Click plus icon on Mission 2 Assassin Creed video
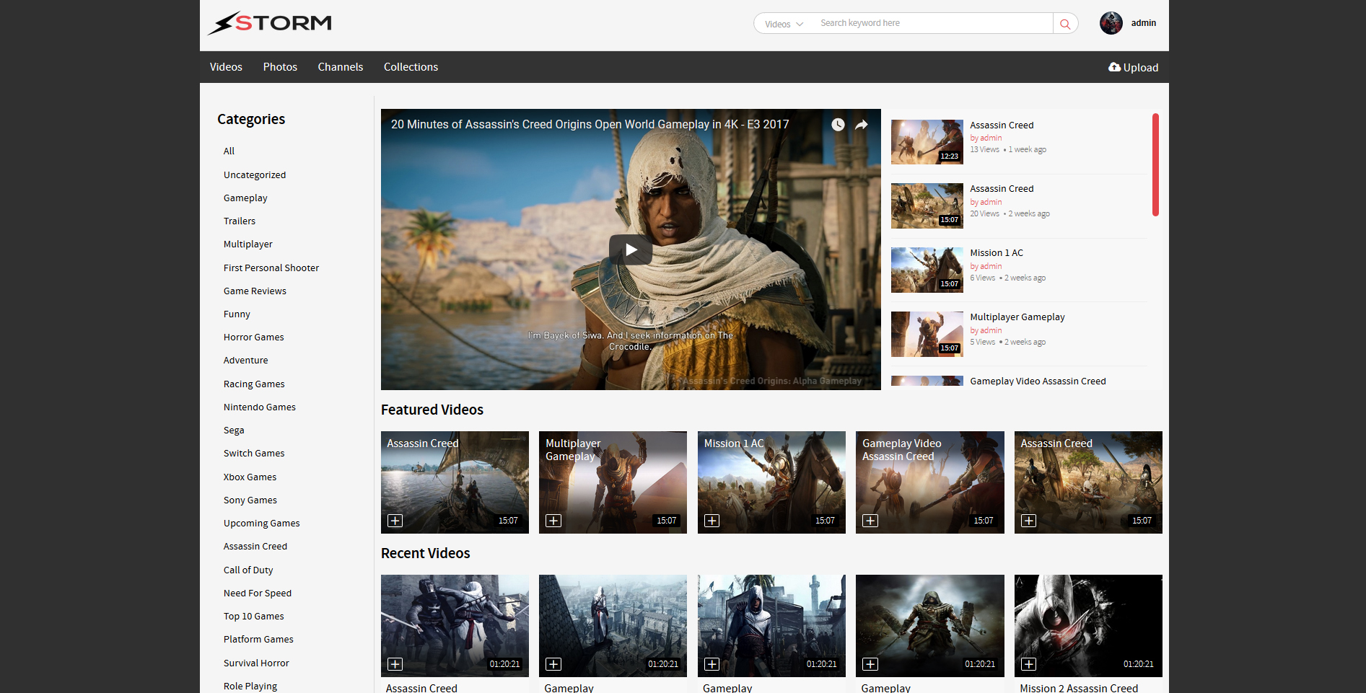The width and height of the screenshot is (1366, 693). point(1029,664)
